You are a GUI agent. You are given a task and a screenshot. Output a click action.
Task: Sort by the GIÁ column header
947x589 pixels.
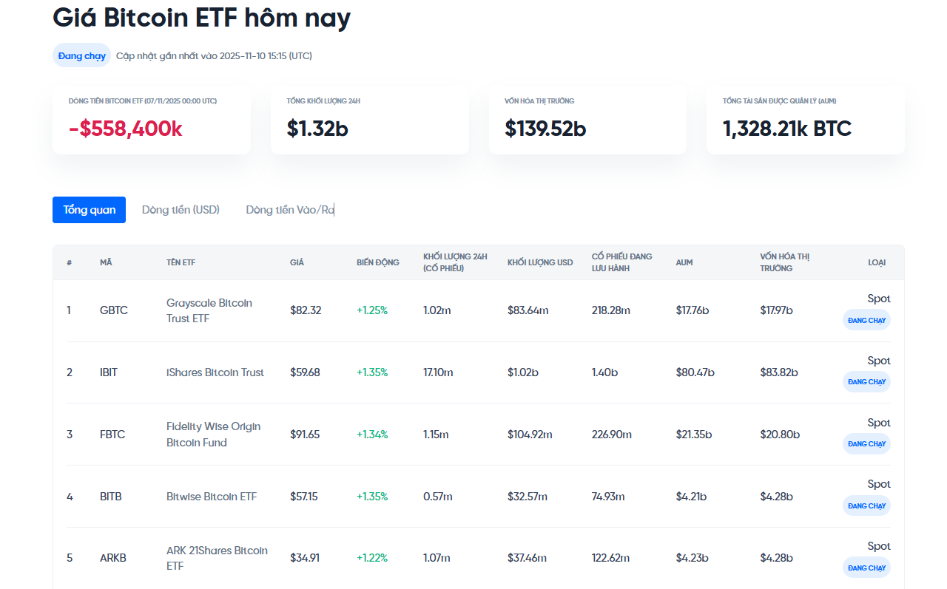coord(297,262)
